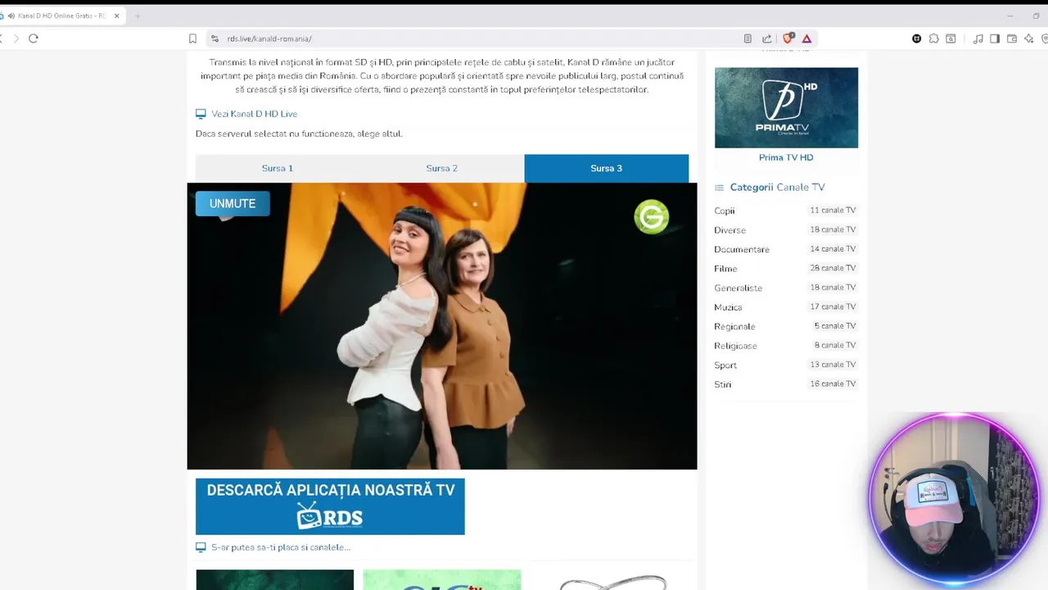Open Brave Rewards triangle icon
The image size is (1048, 590).
point(806,39)
